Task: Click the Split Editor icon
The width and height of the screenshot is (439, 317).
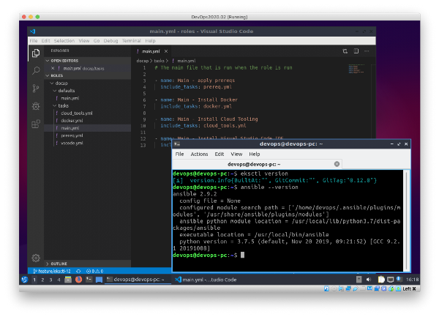Action: (356, 51)
